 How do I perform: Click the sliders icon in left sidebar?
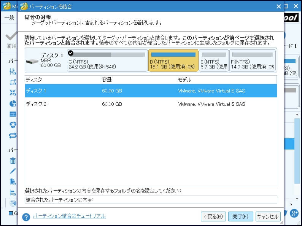[13, 72]
